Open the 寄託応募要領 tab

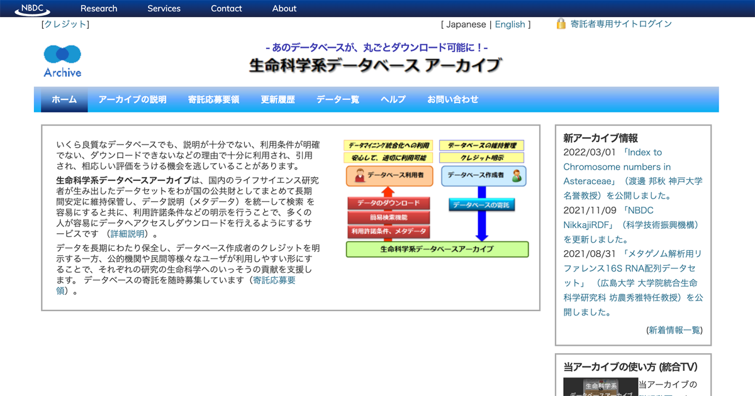[213, 99]
